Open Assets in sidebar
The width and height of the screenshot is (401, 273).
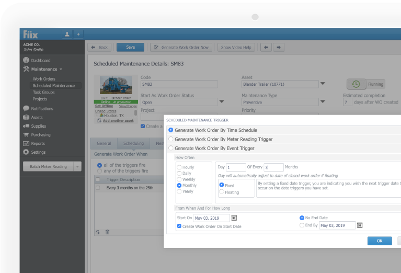click(33, 117)
